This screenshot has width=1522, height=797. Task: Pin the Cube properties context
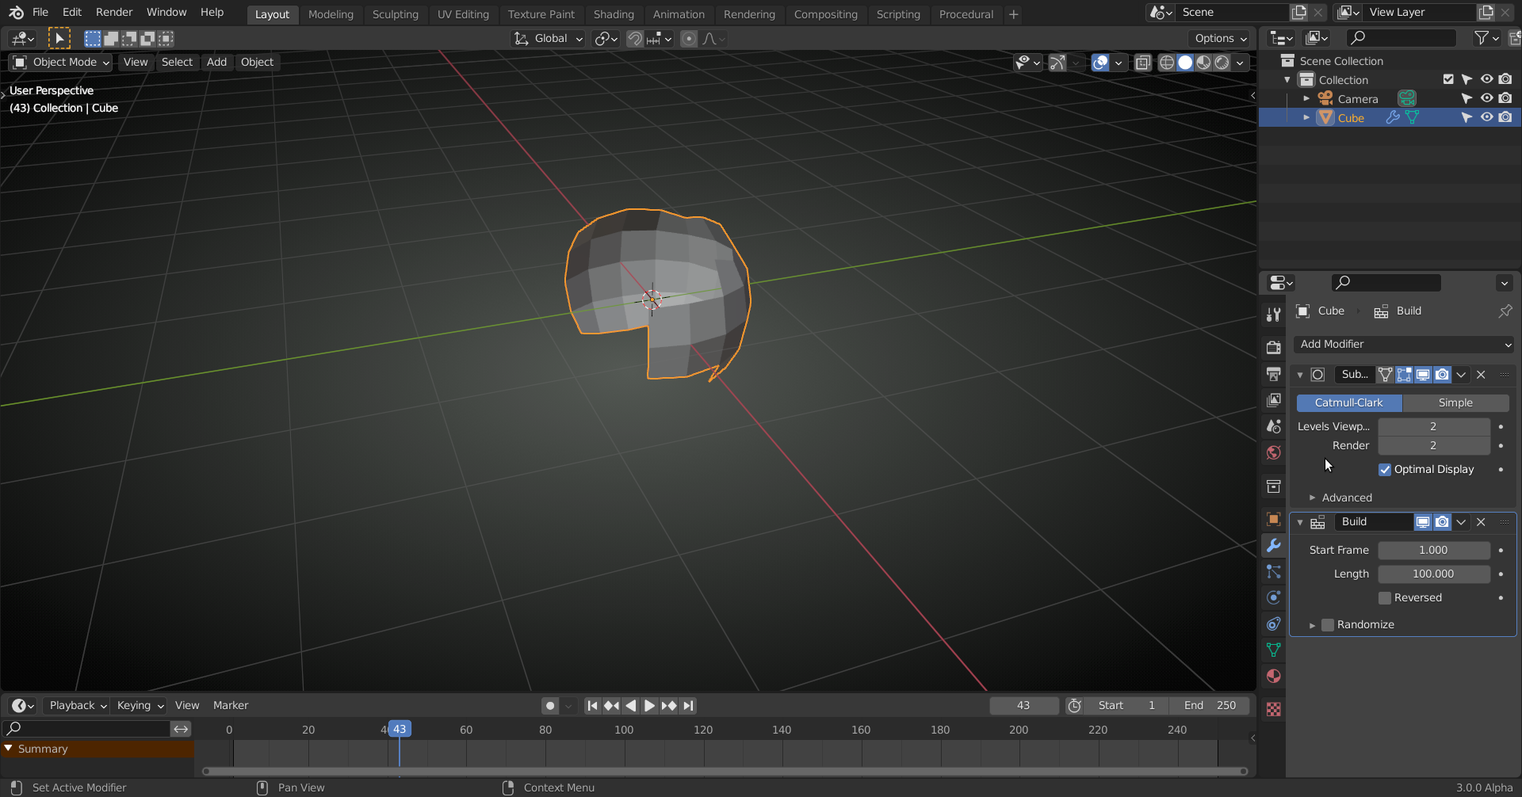pos(1505,311)
